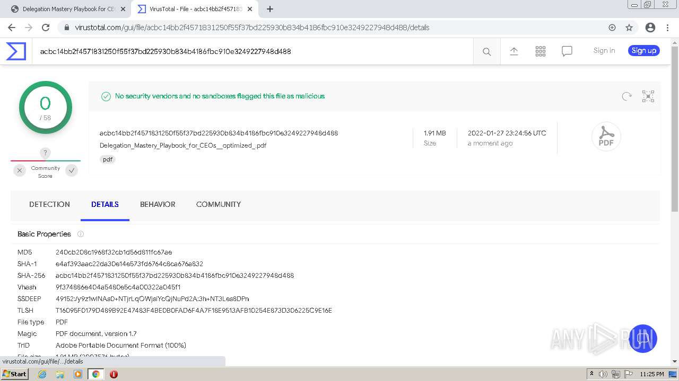This screenshot has width=679, height=381.
Task: Click the file name Delegation_Mastery_Playbook pdf
Action: point(183,146)
